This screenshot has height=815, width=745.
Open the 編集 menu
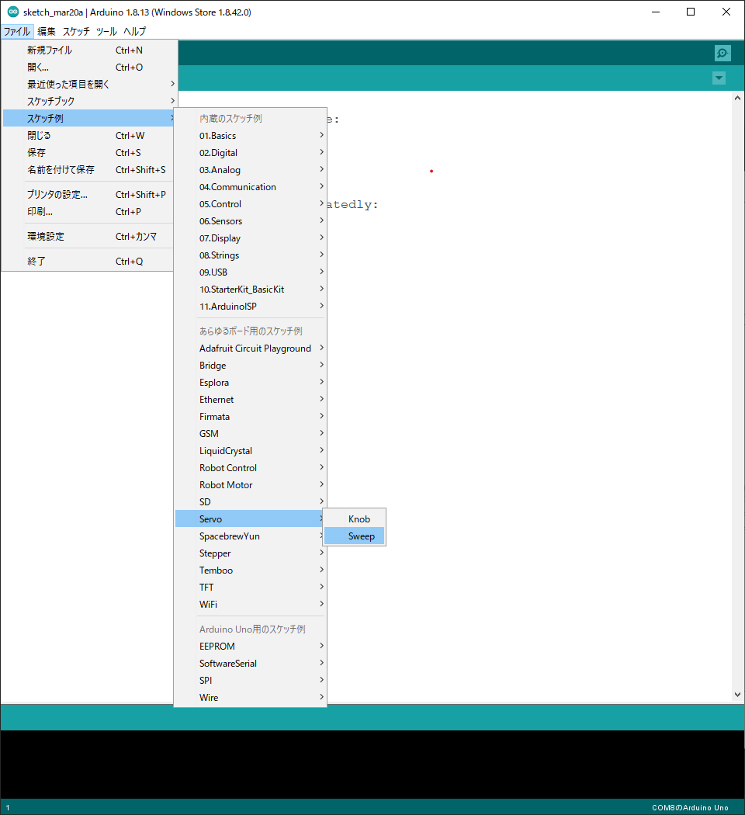coord(47,31)
